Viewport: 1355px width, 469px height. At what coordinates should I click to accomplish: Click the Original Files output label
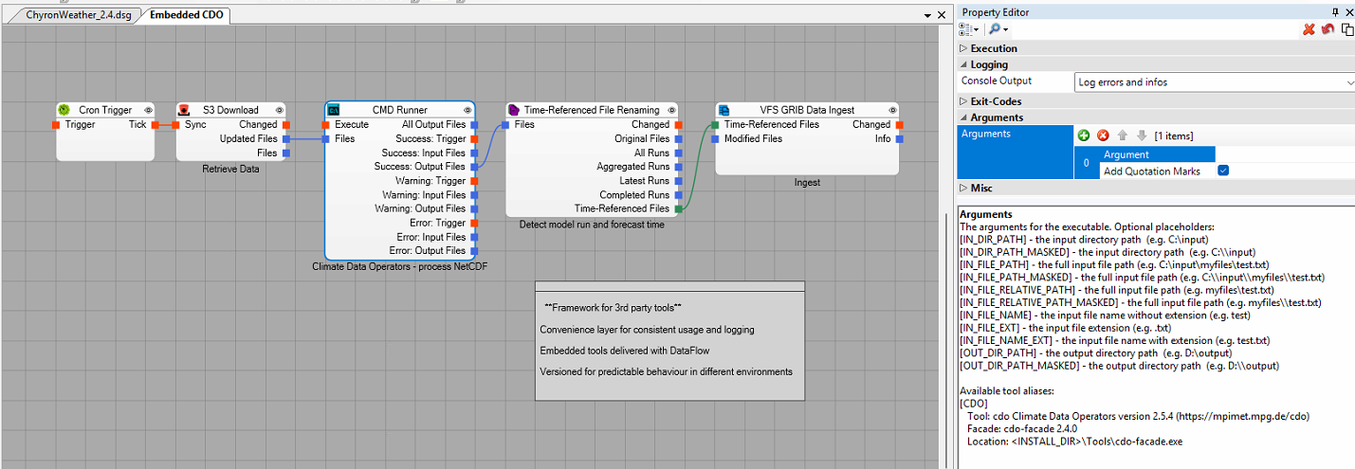642,138
